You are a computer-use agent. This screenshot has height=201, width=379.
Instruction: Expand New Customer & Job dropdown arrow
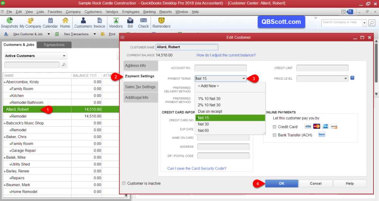pyautogui.click(x=48, y=34)
